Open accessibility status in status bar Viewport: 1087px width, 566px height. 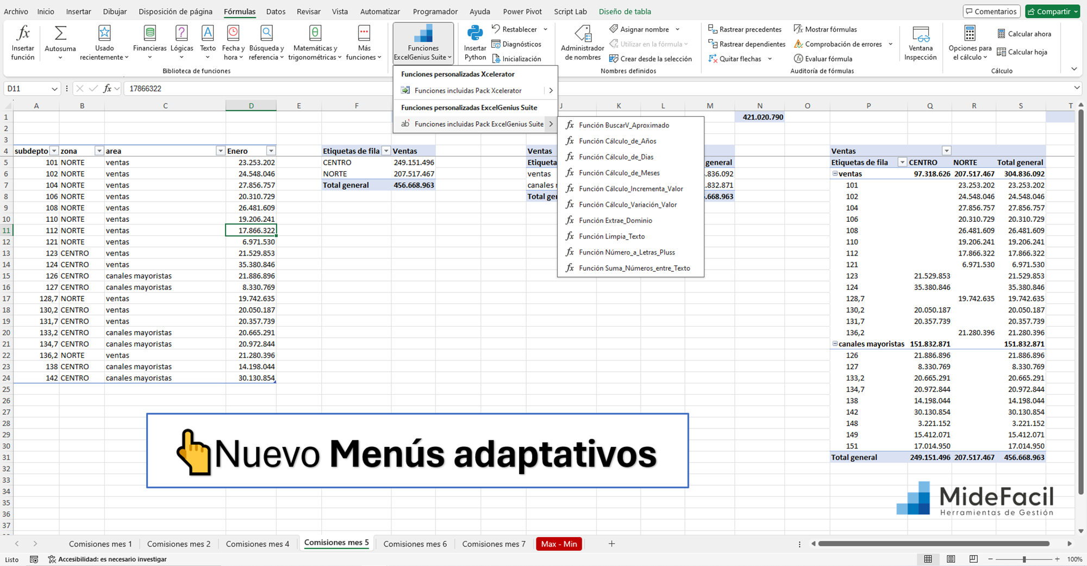(108, 559)
